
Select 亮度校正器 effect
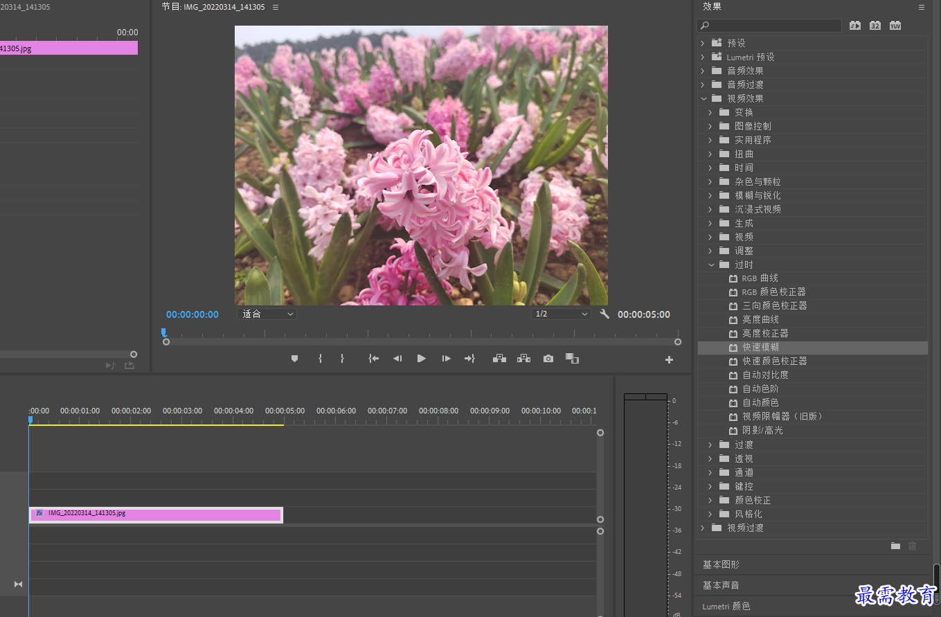coord(765,333)
